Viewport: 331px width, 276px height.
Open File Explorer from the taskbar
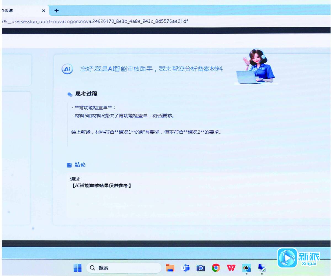click(170, 267)
